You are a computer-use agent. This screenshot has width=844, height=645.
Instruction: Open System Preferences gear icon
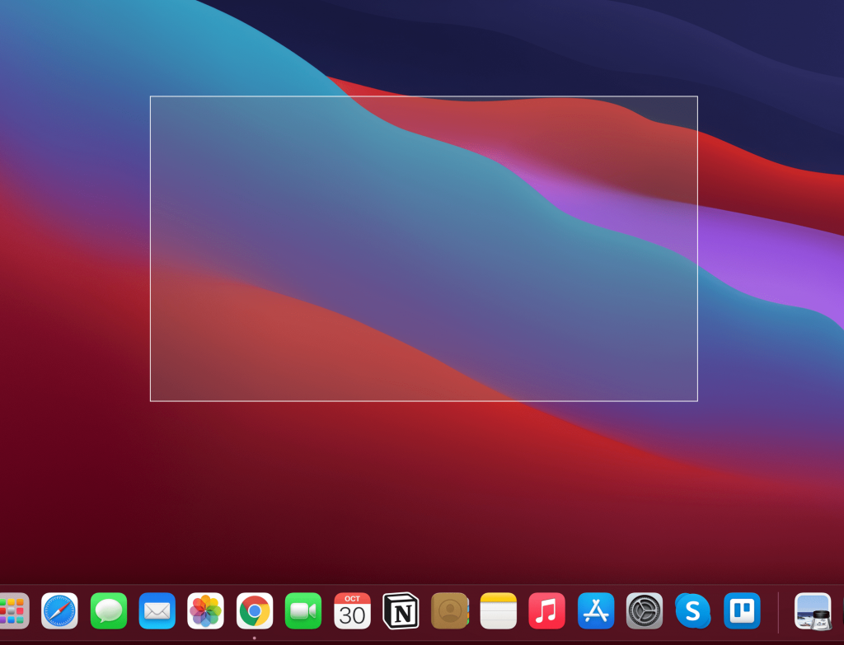pyautogui.click(x=645, y=610)
